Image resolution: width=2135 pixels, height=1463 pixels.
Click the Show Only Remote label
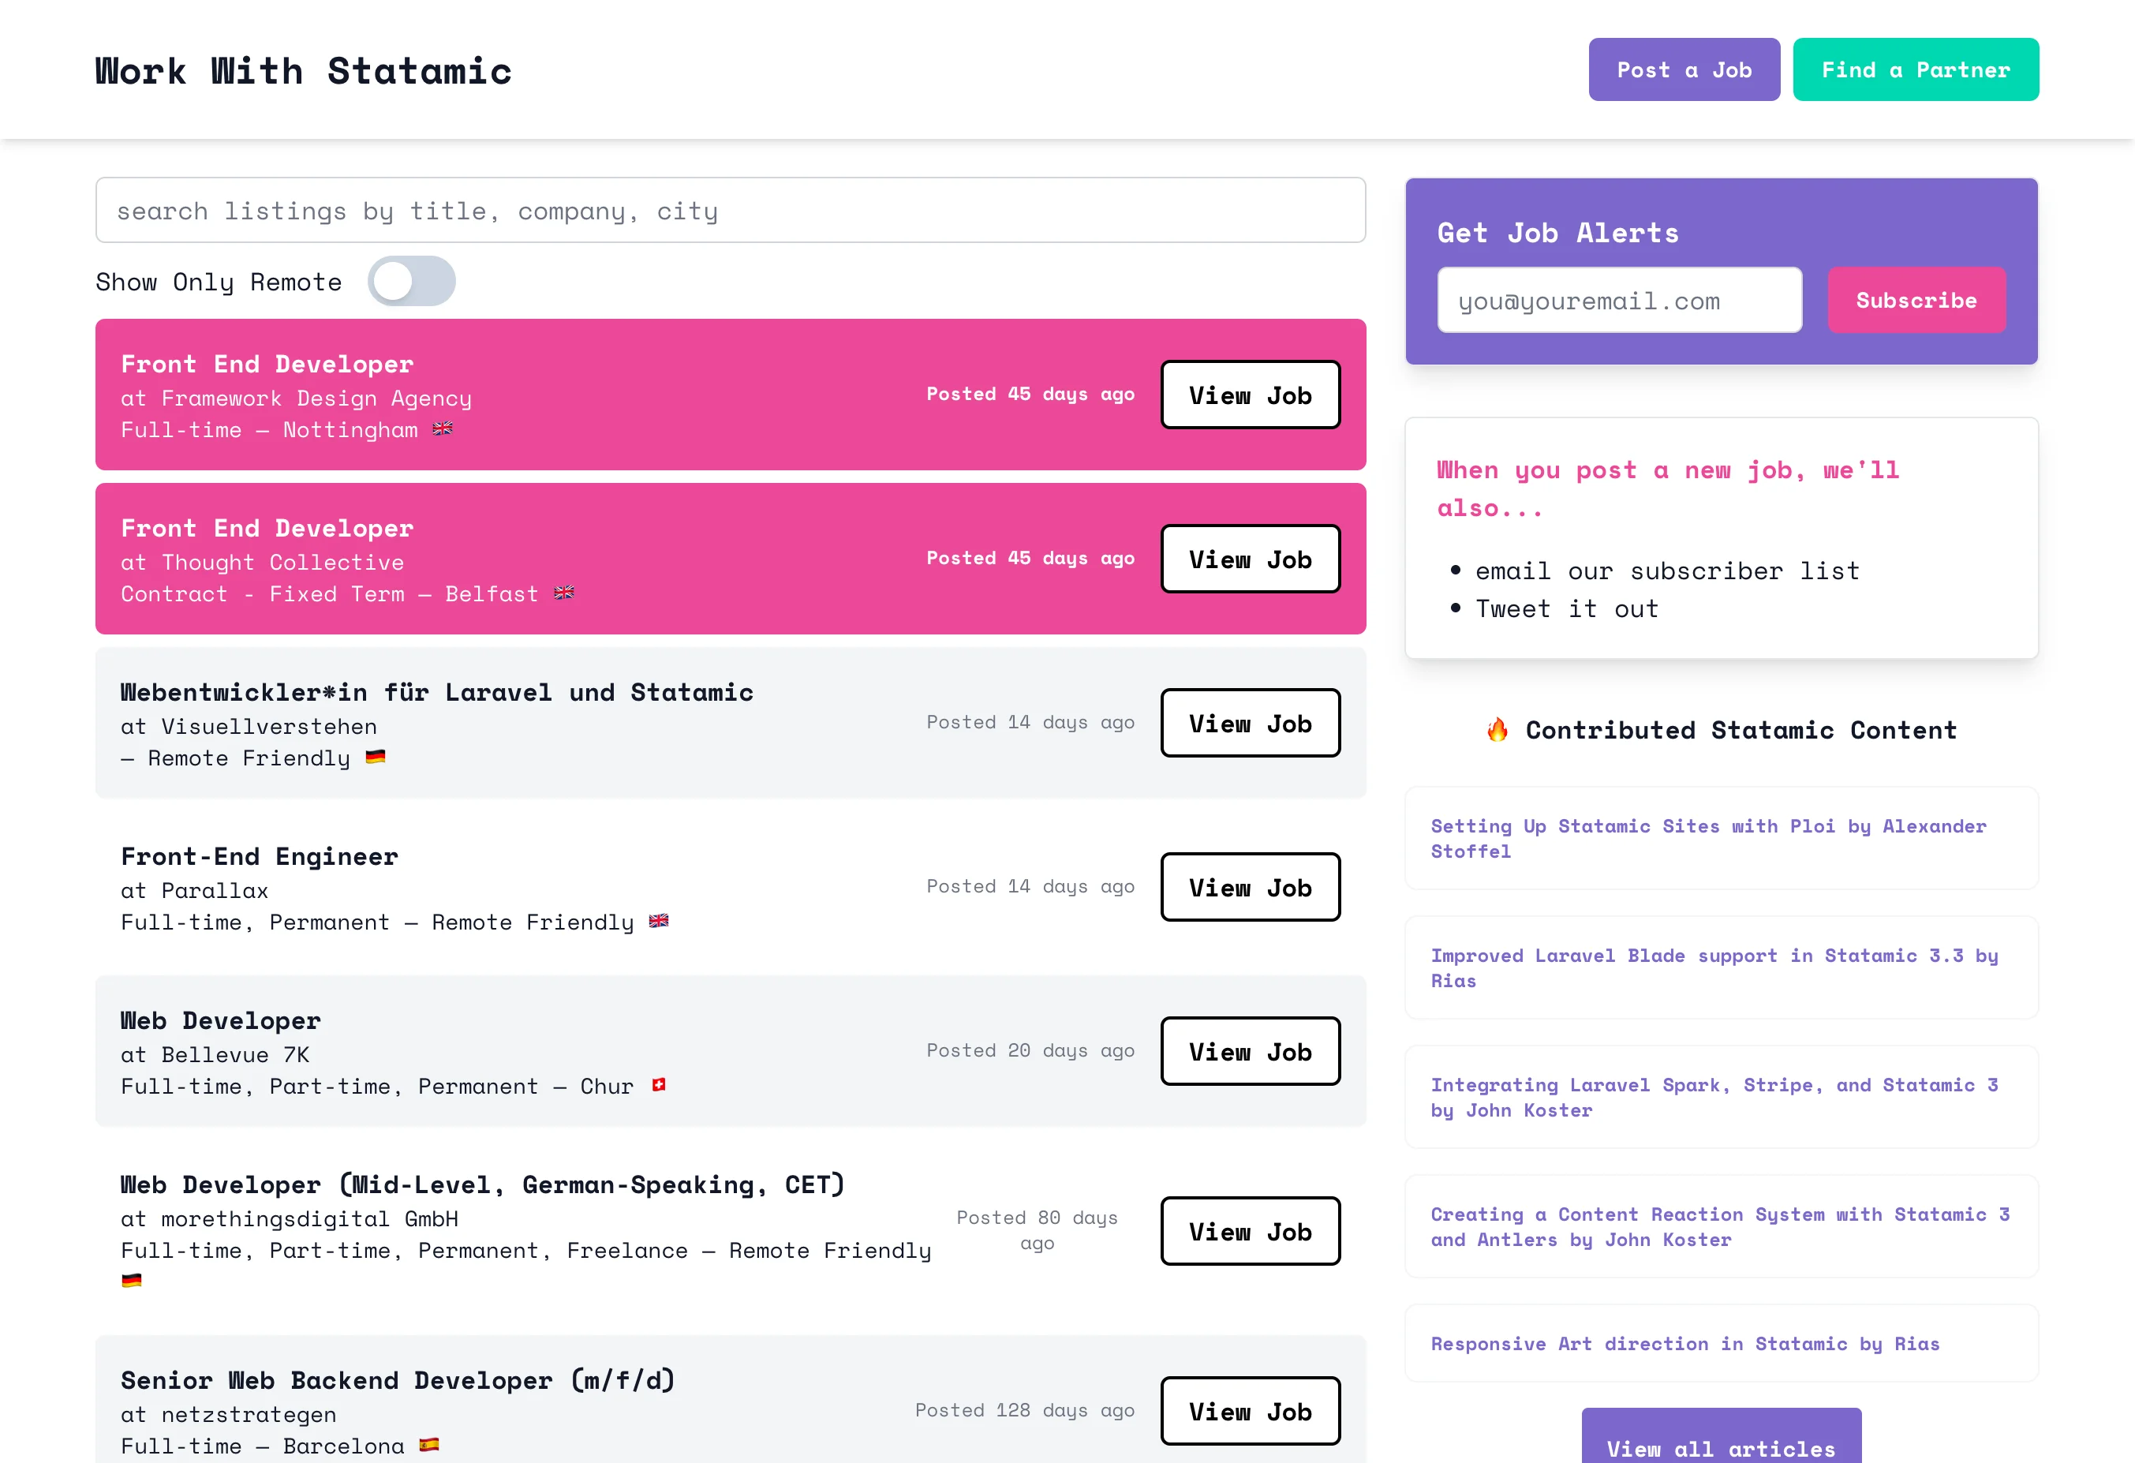click(219, 282)
